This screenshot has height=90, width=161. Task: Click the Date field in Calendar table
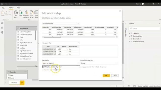[12, 75]
